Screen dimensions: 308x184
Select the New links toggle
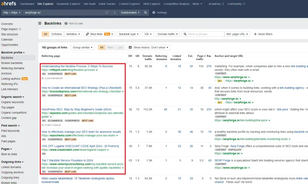pyautogui.click(x=110, y=47)
